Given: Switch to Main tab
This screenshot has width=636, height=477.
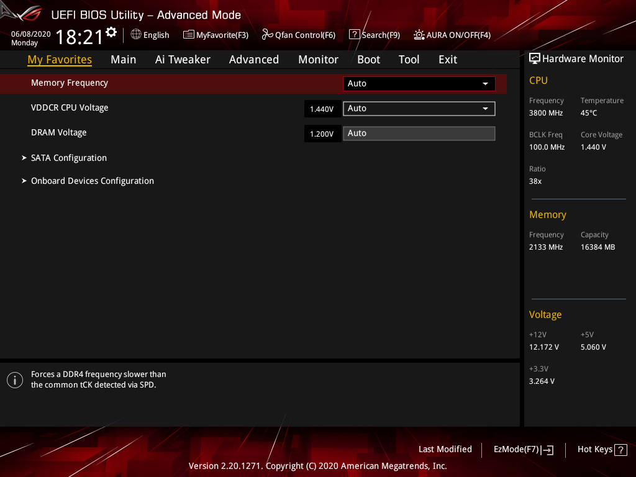Looking at the screenshot, I should point(124,60).
